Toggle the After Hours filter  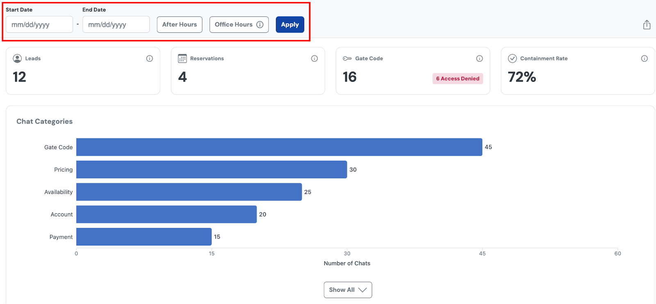pos(180,25)
